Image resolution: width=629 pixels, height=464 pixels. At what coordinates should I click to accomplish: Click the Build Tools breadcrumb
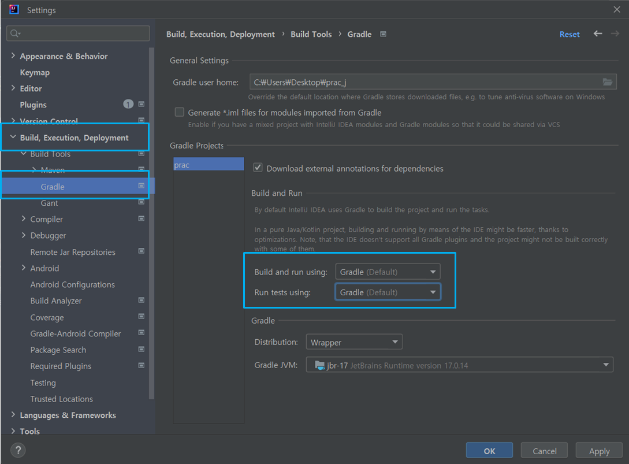(x=311, y=34)
